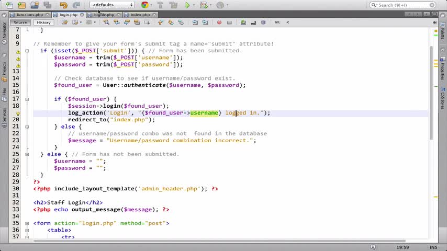Image resolution: width=447 pixels, height=251 pixels.
Task: Click the New File icon
Action: 9,5
